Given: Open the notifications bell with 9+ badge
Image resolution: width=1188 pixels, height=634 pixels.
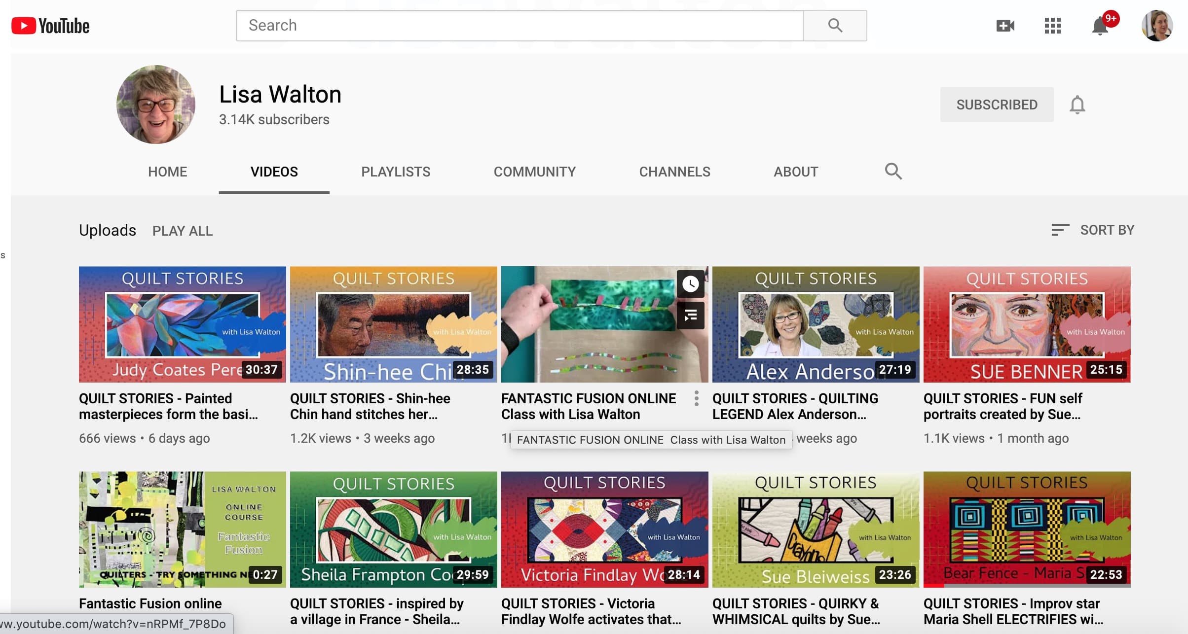Looking at the screenshot, I should [x=1100, y=26].
